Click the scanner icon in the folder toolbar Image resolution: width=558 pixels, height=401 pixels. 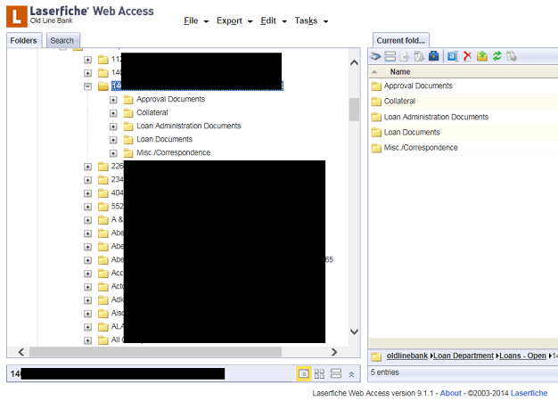pos(375,56)
